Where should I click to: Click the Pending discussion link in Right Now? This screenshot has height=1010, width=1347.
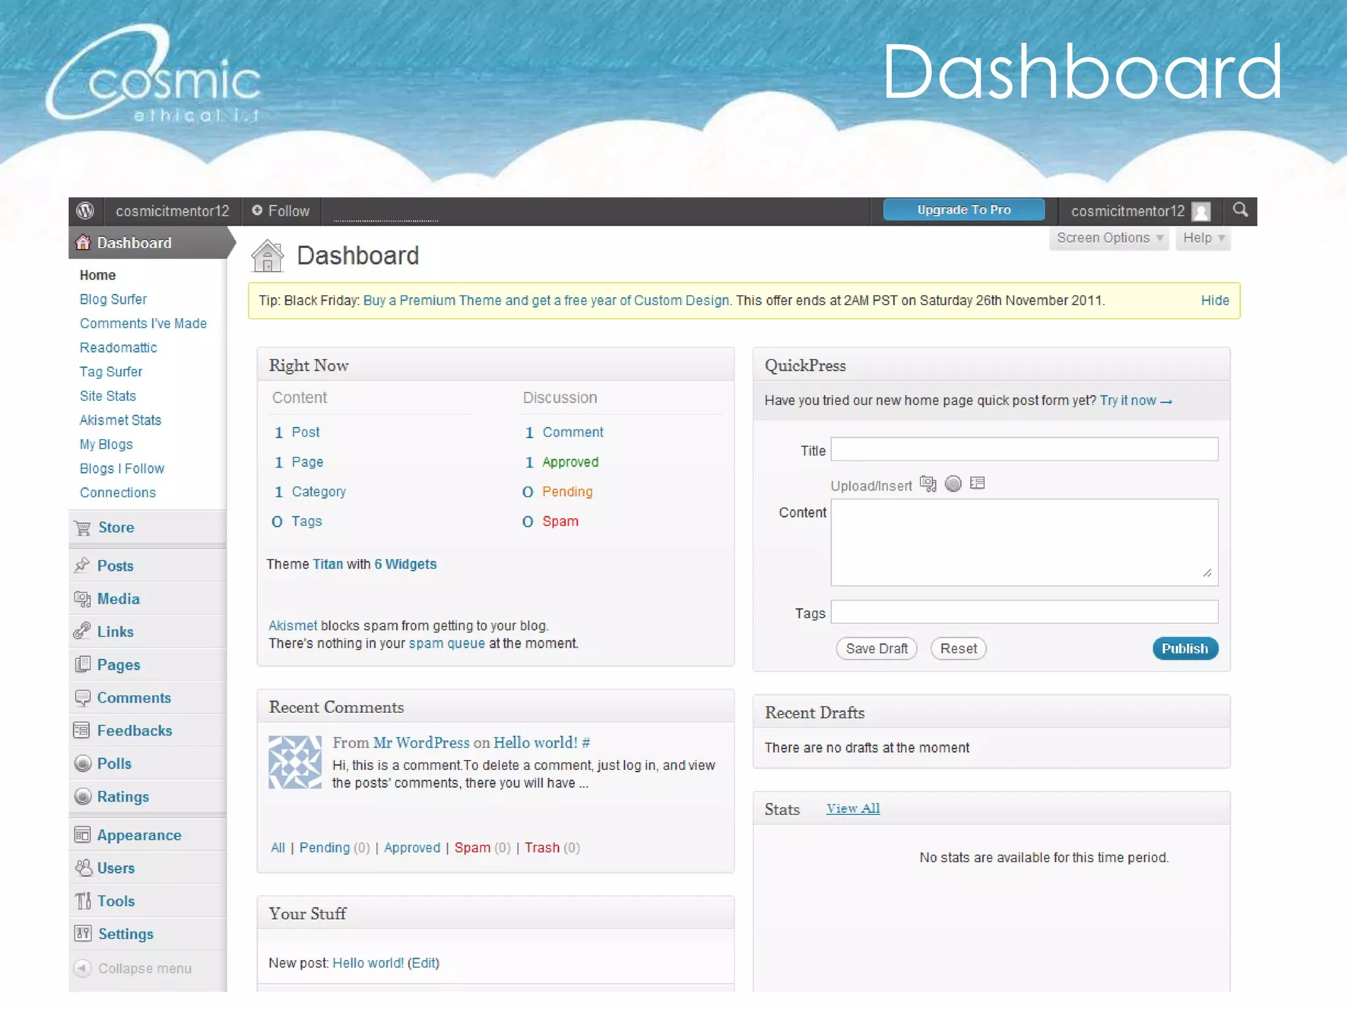click(x=567, y=492)
